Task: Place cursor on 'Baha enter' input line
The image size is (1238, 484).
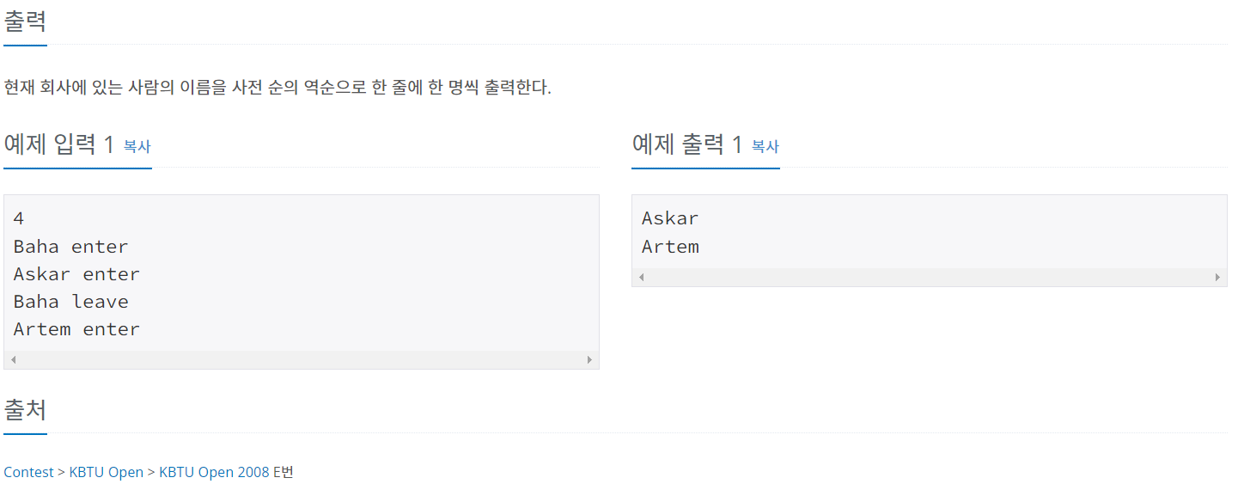Action: [x=70, y=247]
